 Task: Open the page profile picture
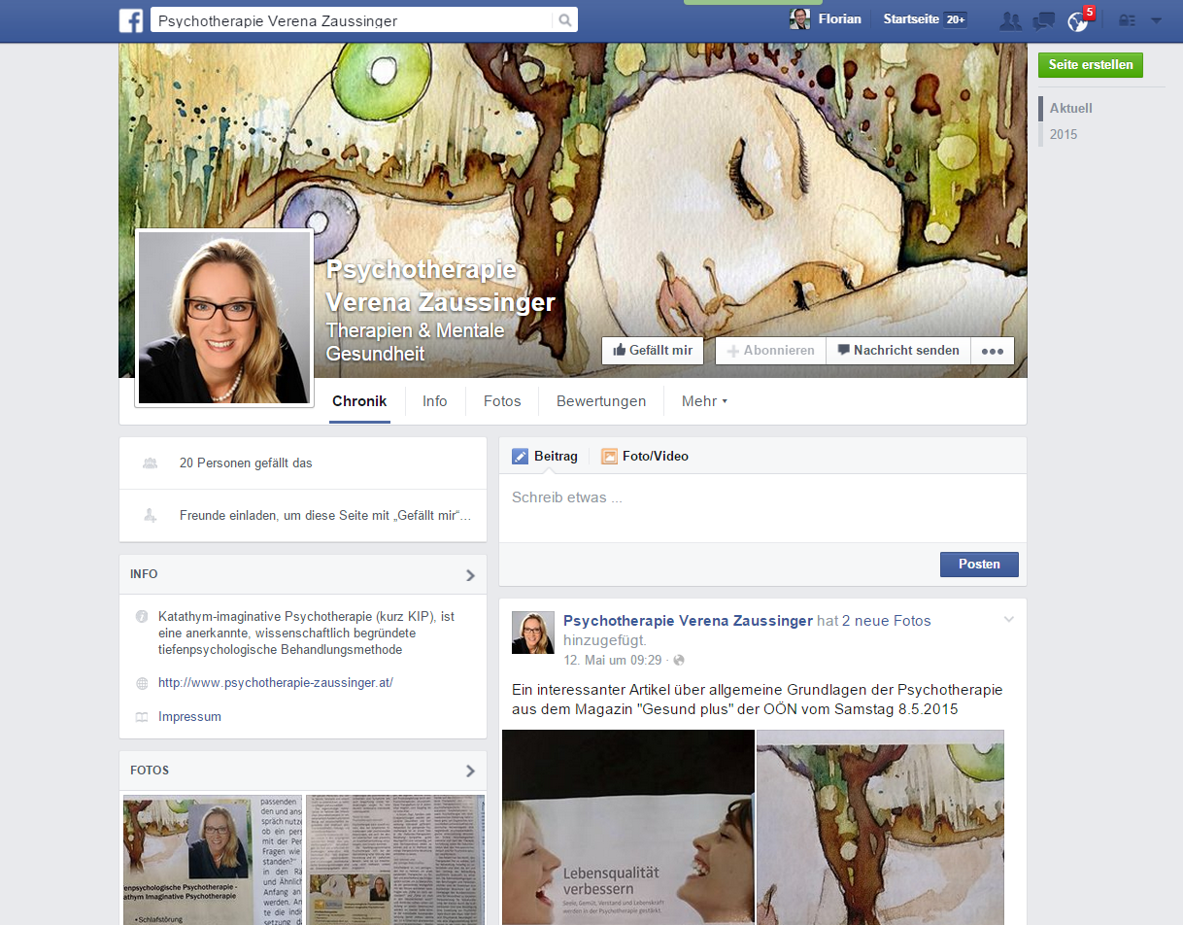point(224,319)
